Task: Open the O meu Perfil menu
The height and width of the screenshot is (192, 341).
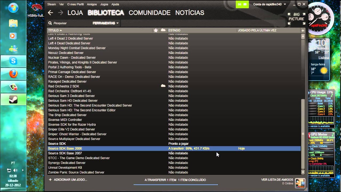Action: pos(75,4)
